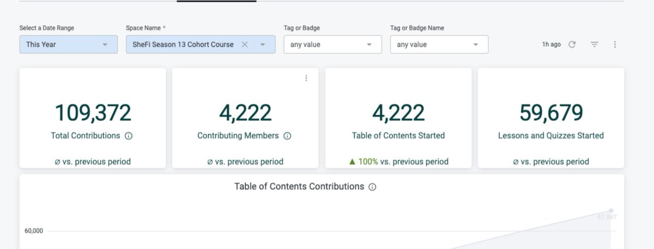The width and height of the screenshot is (654, 249).
Task: Click the SheFi Season 13 Cohort Course field
Action: click(x=201, y=45)
